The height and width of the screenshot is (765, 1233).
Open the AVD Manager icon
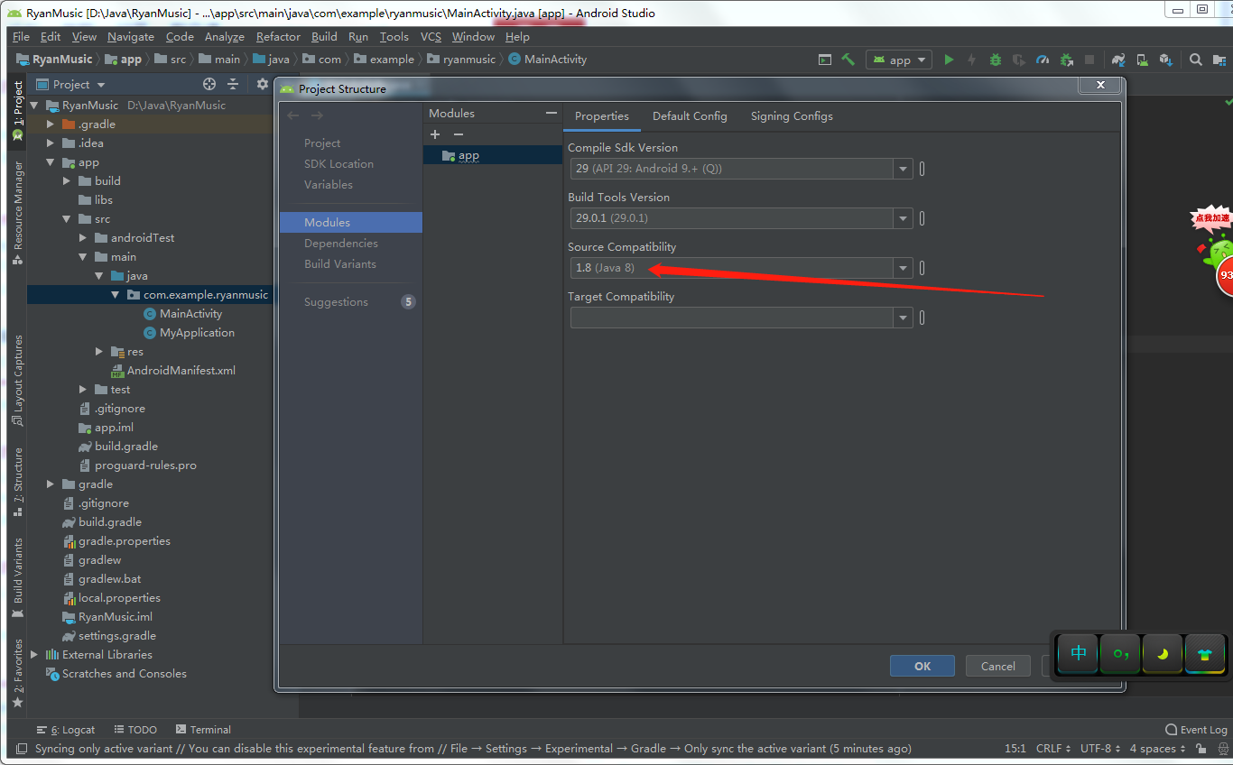[1142, 60]
